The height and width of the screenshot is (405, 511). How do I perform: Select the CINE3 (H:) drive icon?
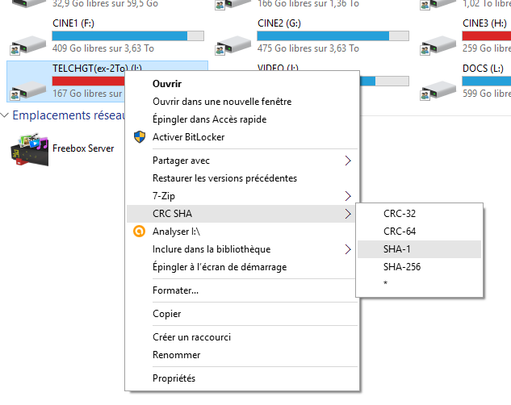[438, 45]
